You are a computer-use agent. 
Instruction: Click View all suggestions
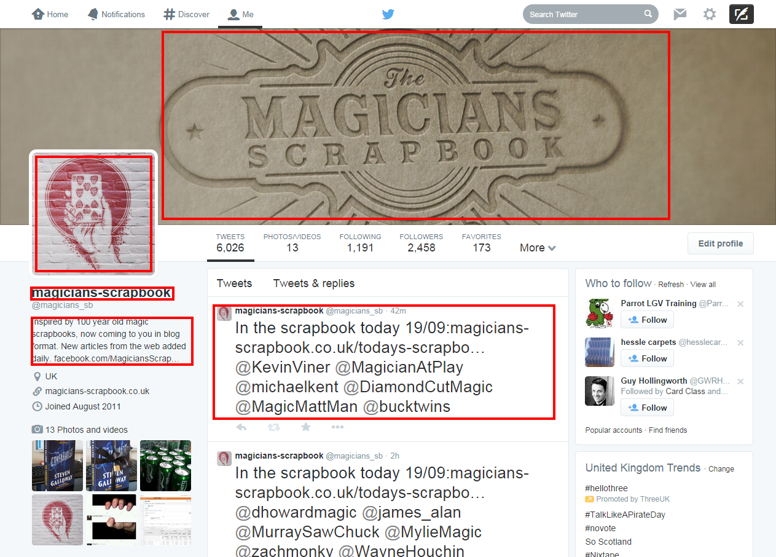[x=703, y=285]
